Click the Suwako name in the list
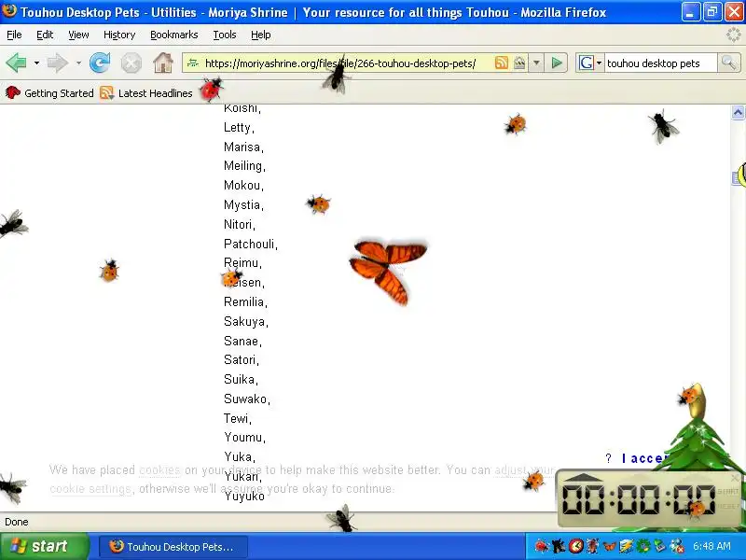 click(247, 399)
